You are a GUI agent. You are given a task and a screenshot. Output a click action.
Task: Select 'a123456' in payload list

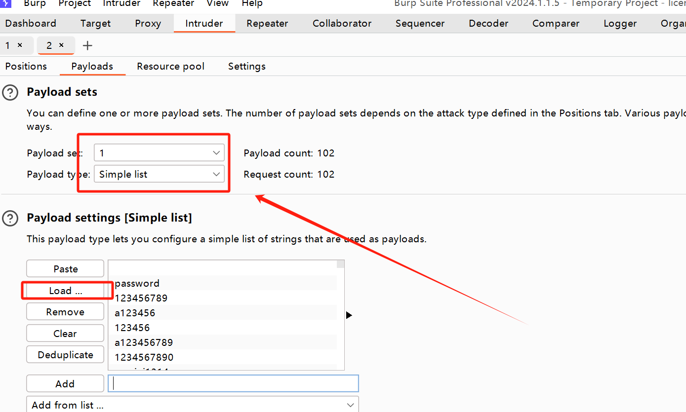222,313
